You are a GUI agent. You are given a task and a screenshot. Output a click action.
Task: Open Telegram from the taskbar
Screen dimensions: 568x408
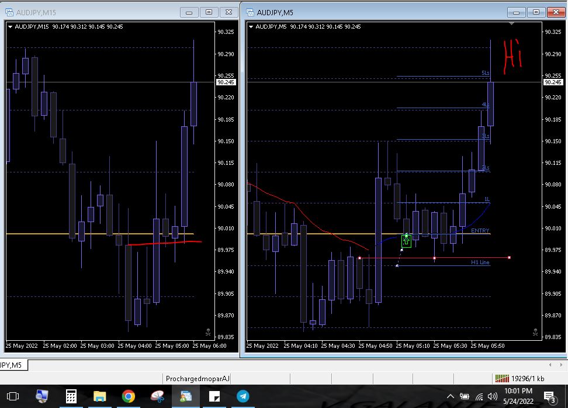[x=243, y=396]
